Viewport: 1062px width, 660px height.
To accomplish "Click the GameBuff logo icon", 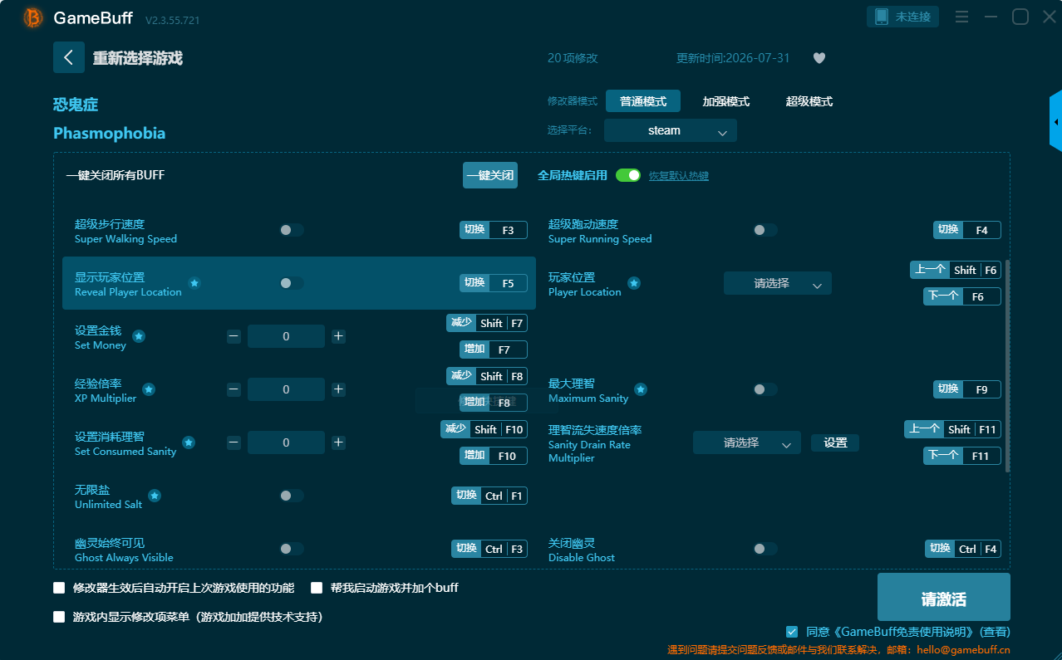I will (x=33, y=17).
